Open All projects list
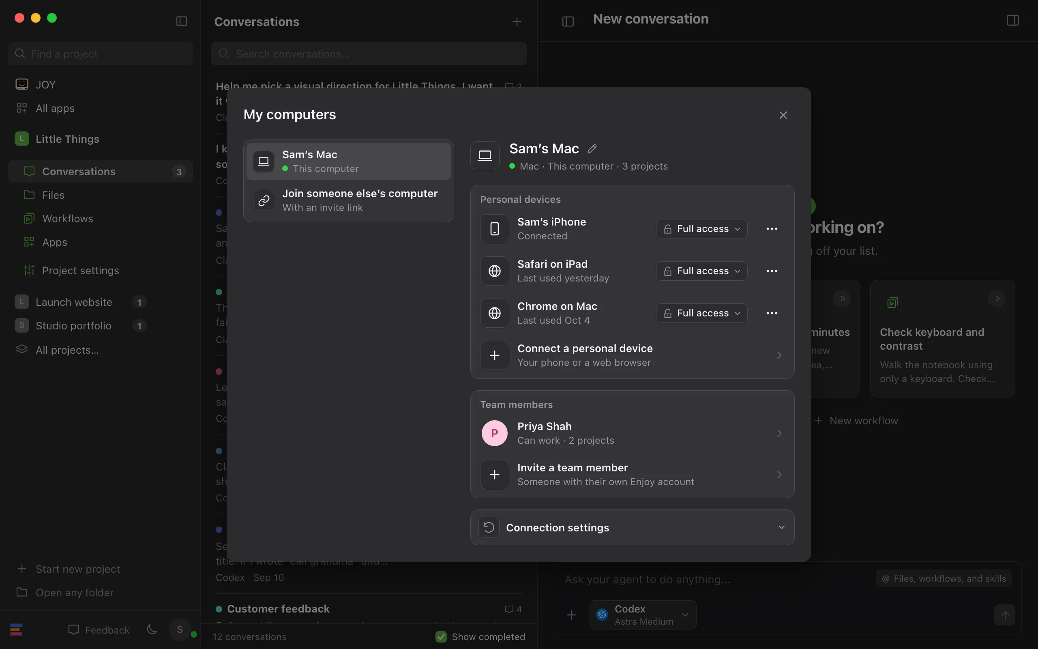The height and width of the screenshot is (649, 1038). click(x=101, y=350)
